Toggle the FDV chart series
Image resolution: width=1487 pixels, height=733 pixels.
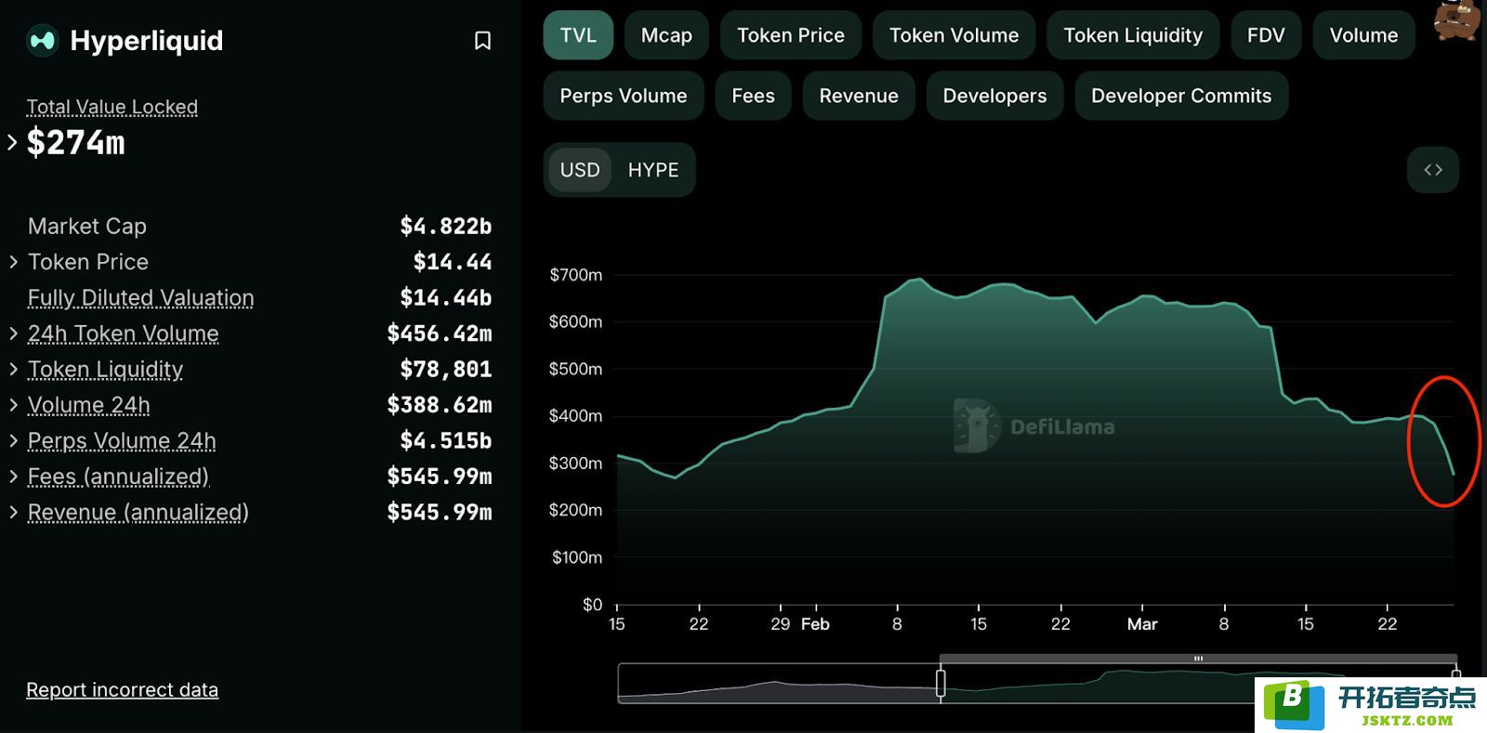click(1266, 35)
